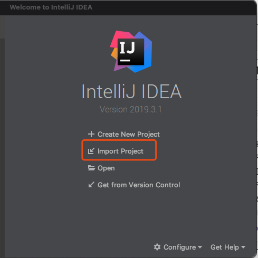Click the Import Project arrow icon
Viewport: 258px width, 258px height.
pos(91,151)
